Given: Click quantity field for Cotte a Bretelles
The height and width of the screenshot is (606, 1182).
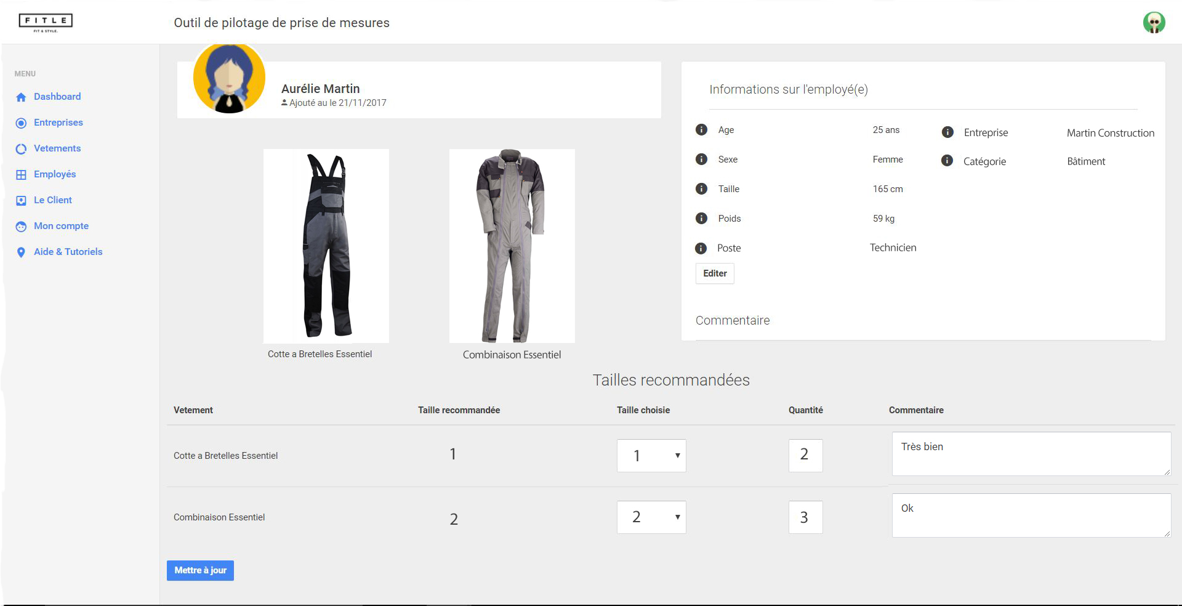Looking at the screenshot, I should (x=805, y=456).
